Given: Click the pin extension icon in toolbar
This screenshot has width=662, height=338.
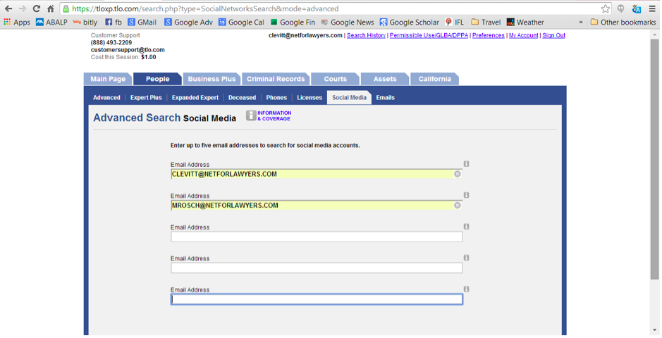Looking at the screenshot, I should coord(620,8).
